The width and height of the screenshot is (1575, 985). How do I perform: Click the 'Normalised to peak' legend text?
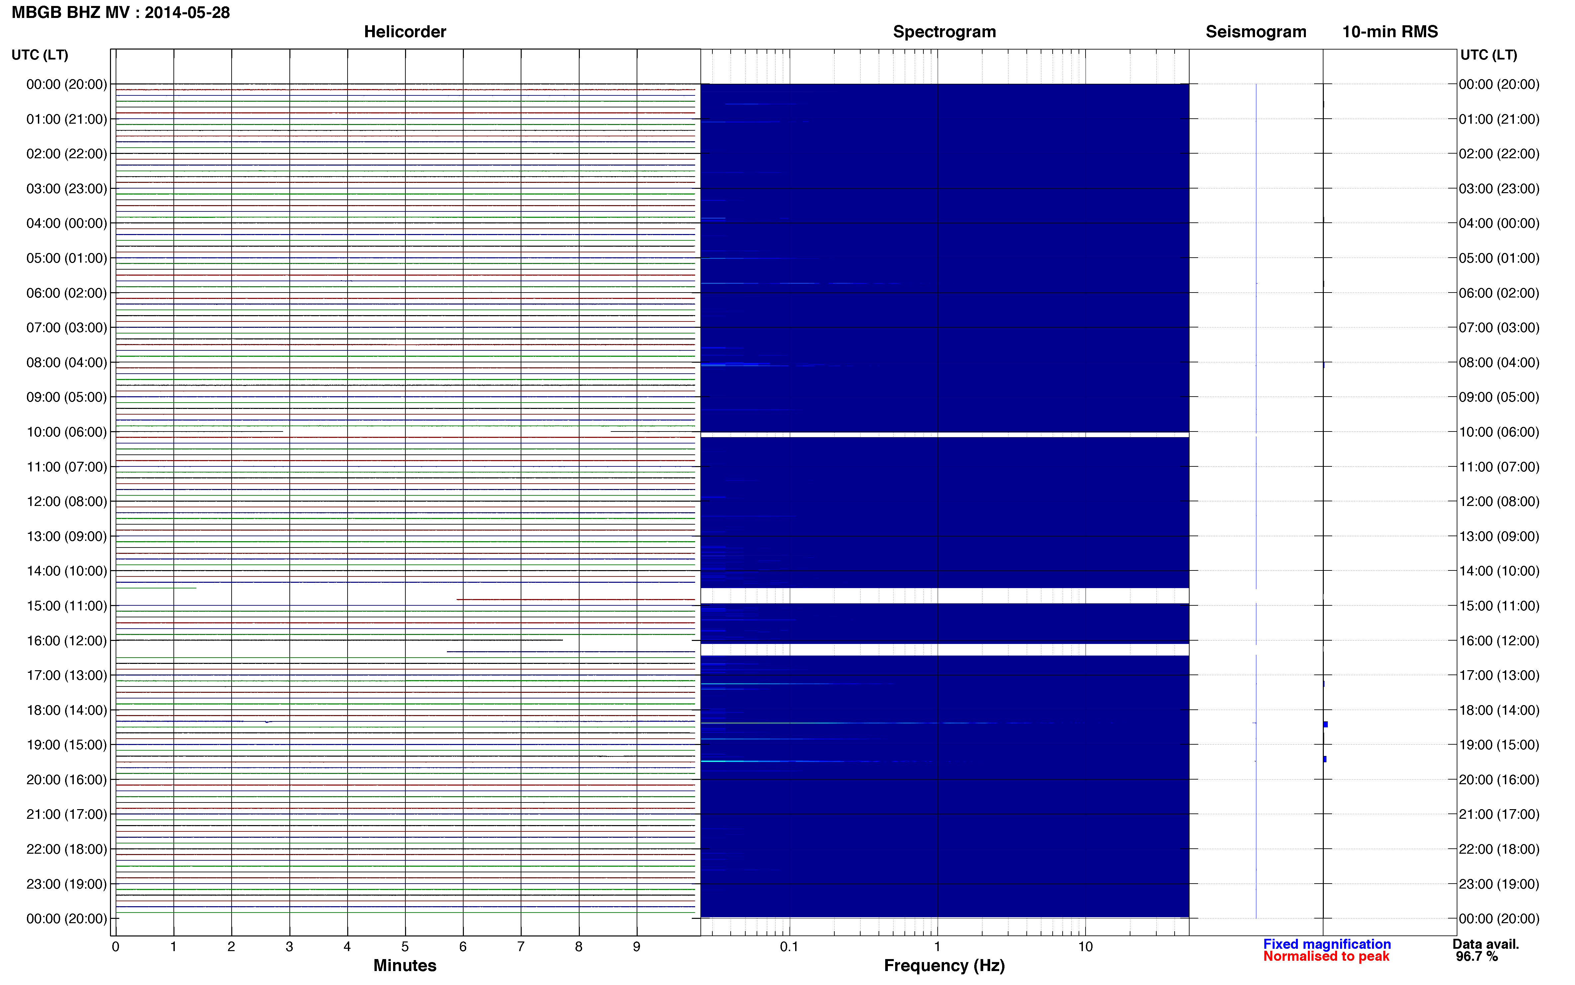coord(1326,956)
